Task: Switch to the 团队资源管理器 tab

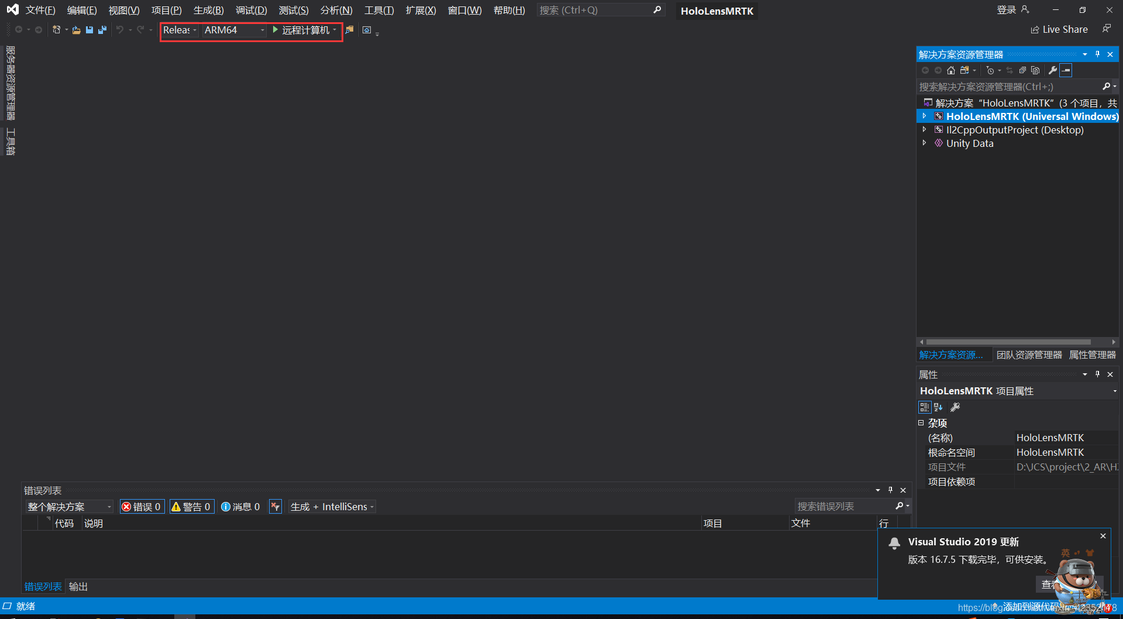Action: (x=1029, y=355)
